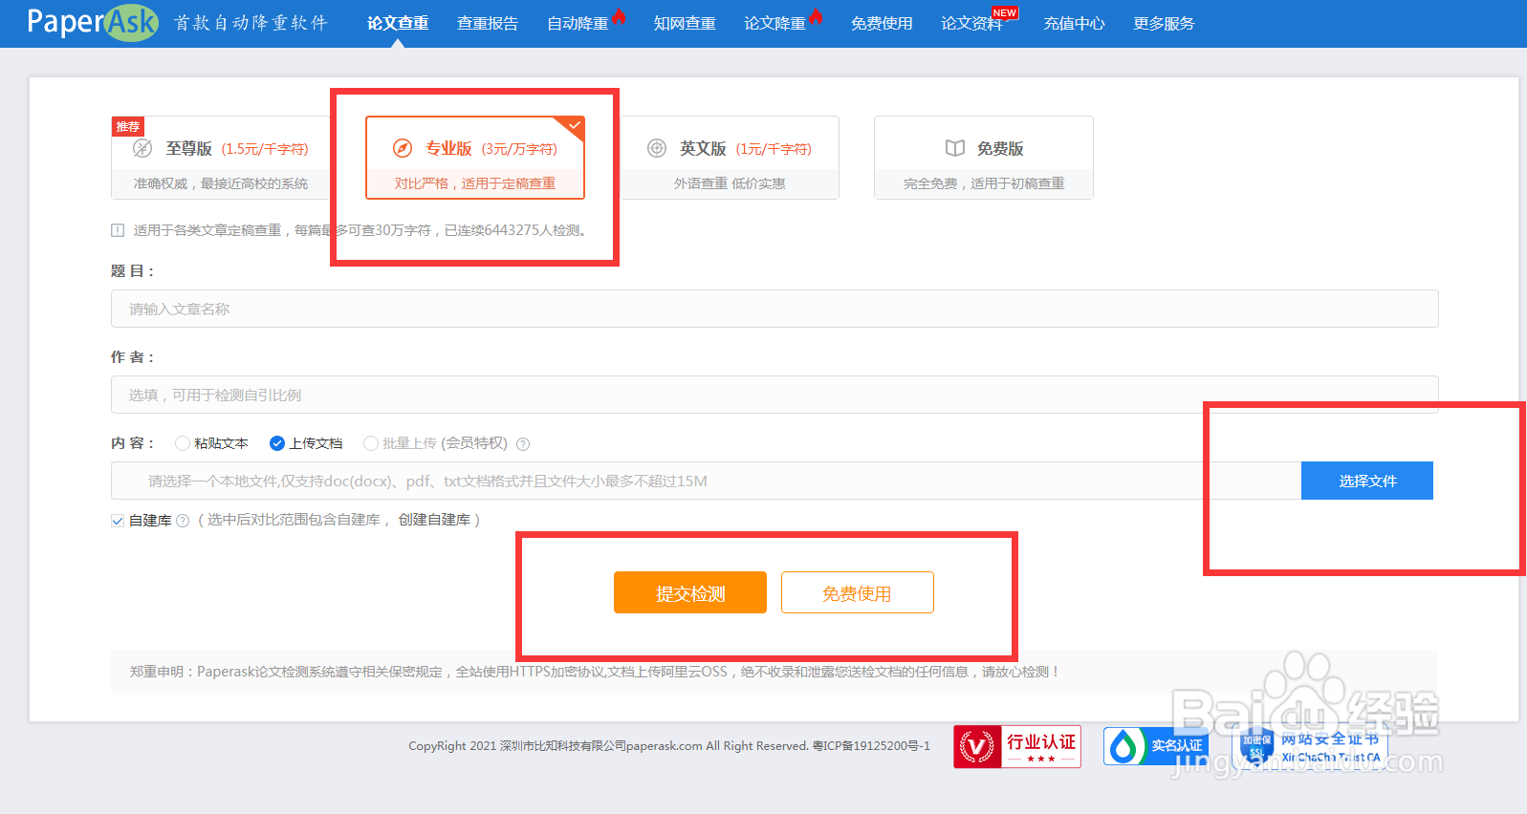Click the 专业版 compass icon
This screenshot has width=1527, height=814.
coord(403,148)
